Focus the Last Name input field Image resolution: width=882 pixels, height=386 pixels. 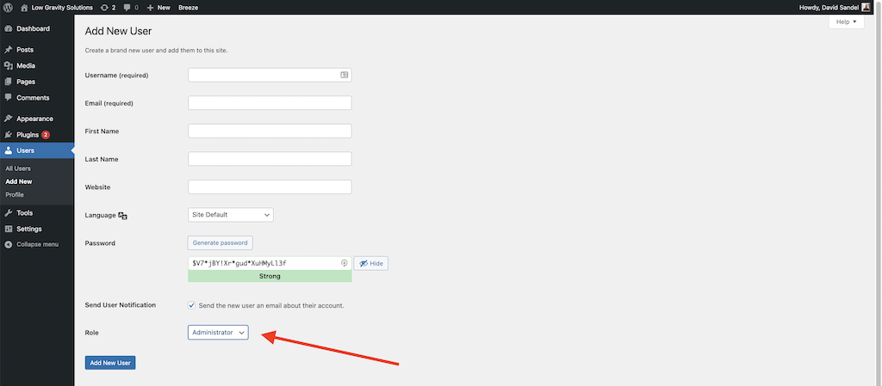270,159
